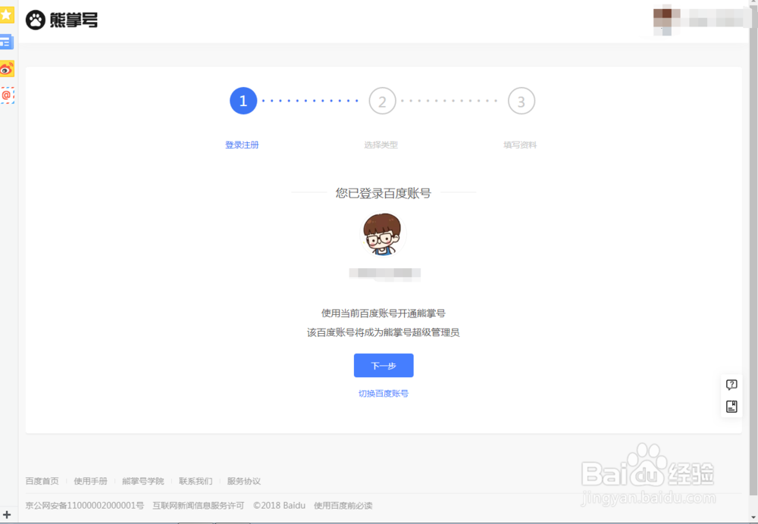Select step 2 circle 选择类型
758x524 pixels.
tap(382, 101)
